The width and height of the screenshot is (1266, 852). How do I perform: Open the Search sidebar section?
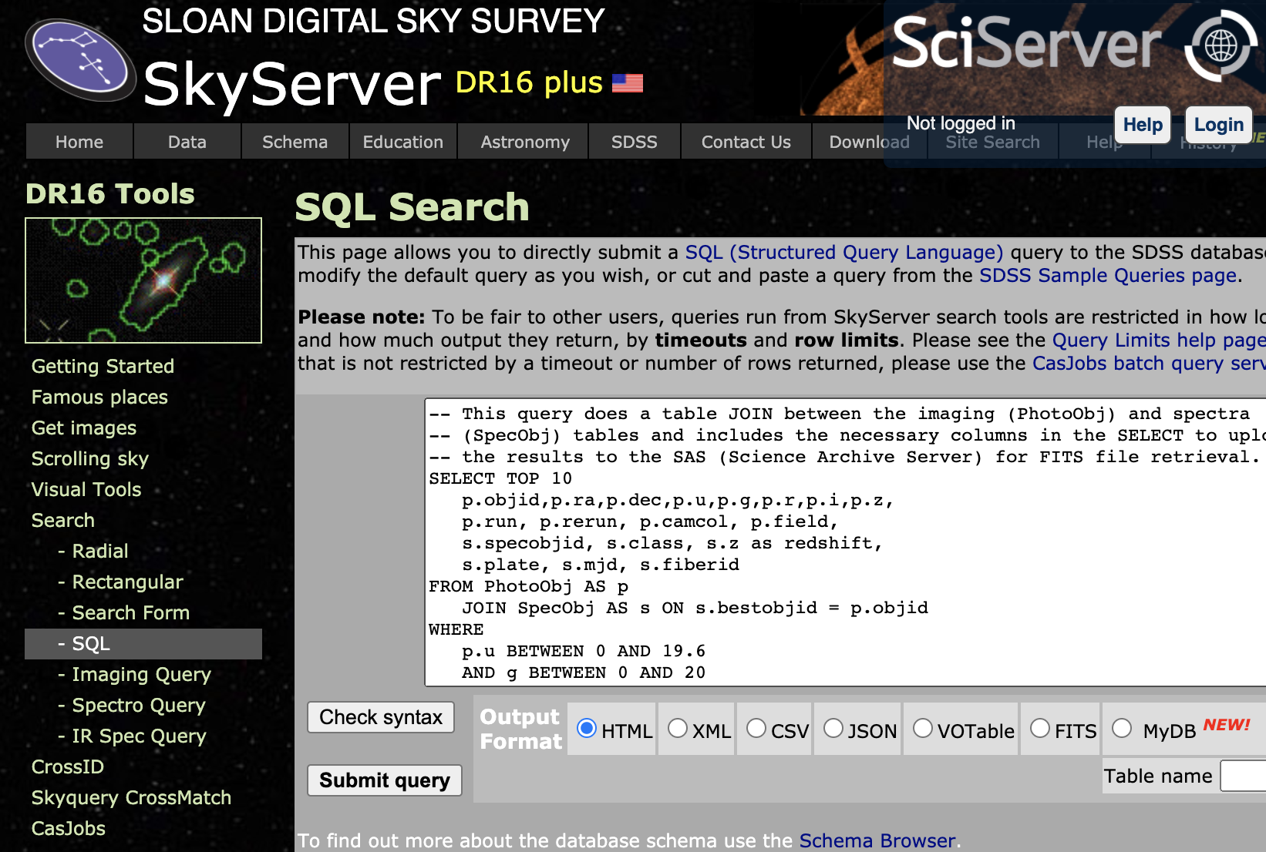63,520
